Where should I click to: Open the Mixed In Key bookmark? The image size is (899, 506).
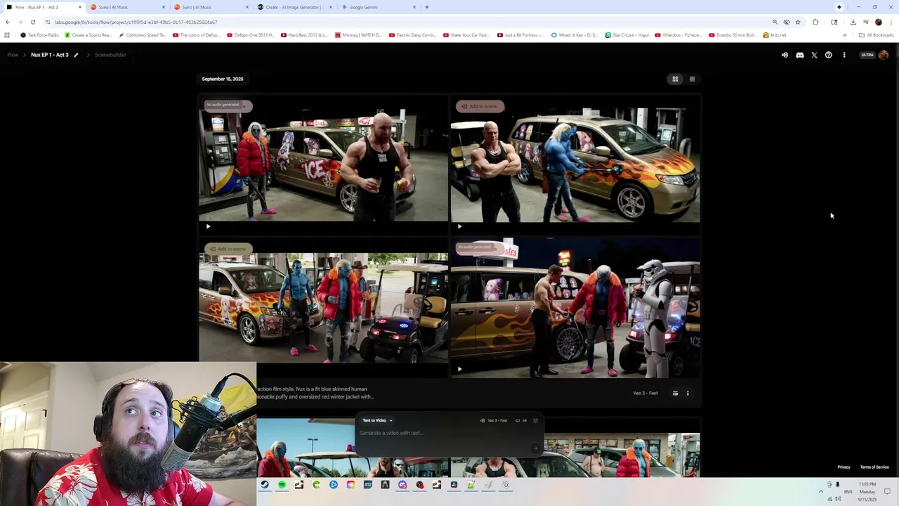tap(576, 35)
